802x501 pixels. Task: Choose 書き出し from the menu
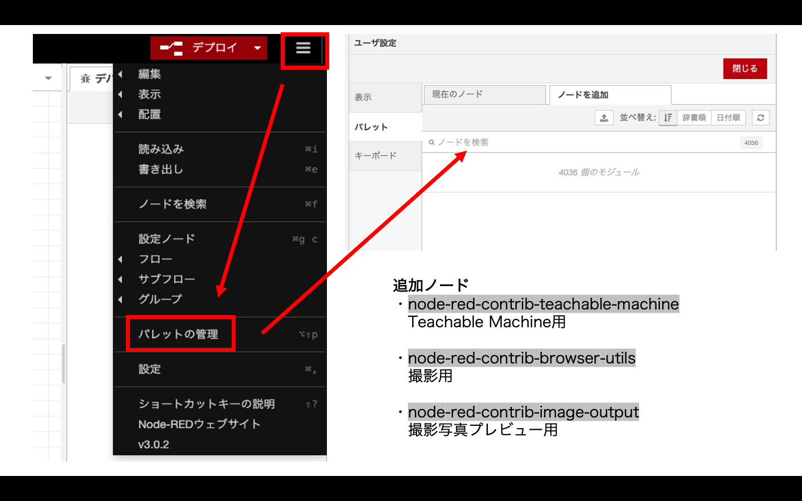(x=219, y=169)
